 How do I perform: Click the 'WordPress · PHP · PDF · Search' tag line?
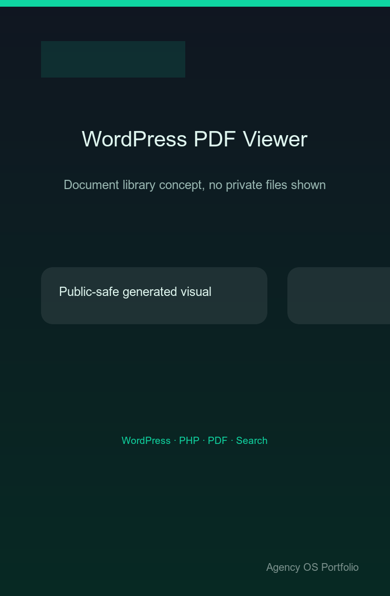tap(194, 440)
